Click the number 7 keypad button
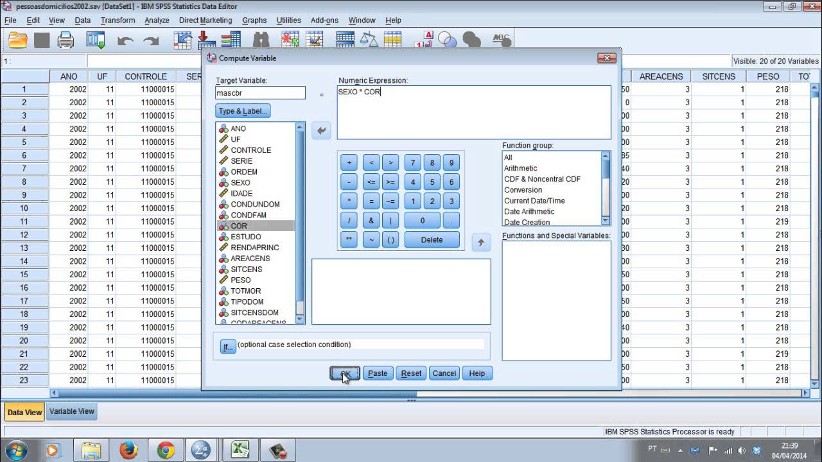 point(413,163)
